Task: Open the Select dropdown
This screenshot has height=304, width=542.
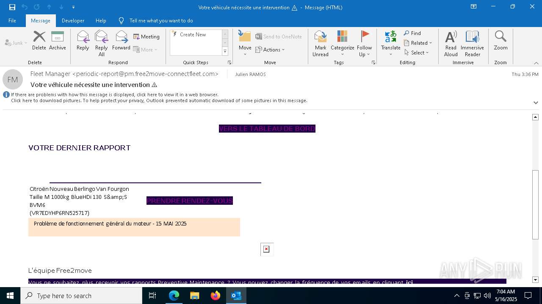Action: point(416,52)
